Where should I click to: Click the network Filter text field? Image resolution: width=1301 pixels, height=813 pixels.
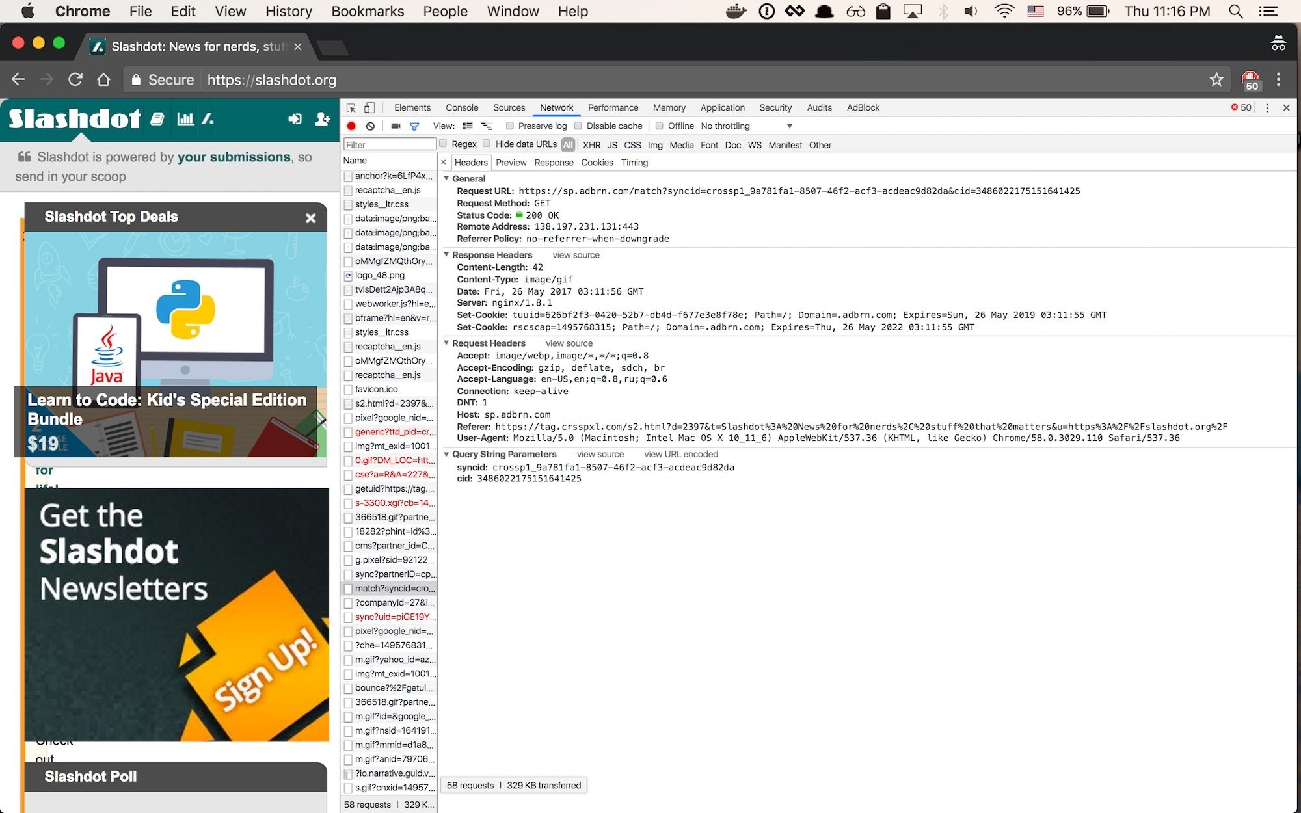(389, 144)
